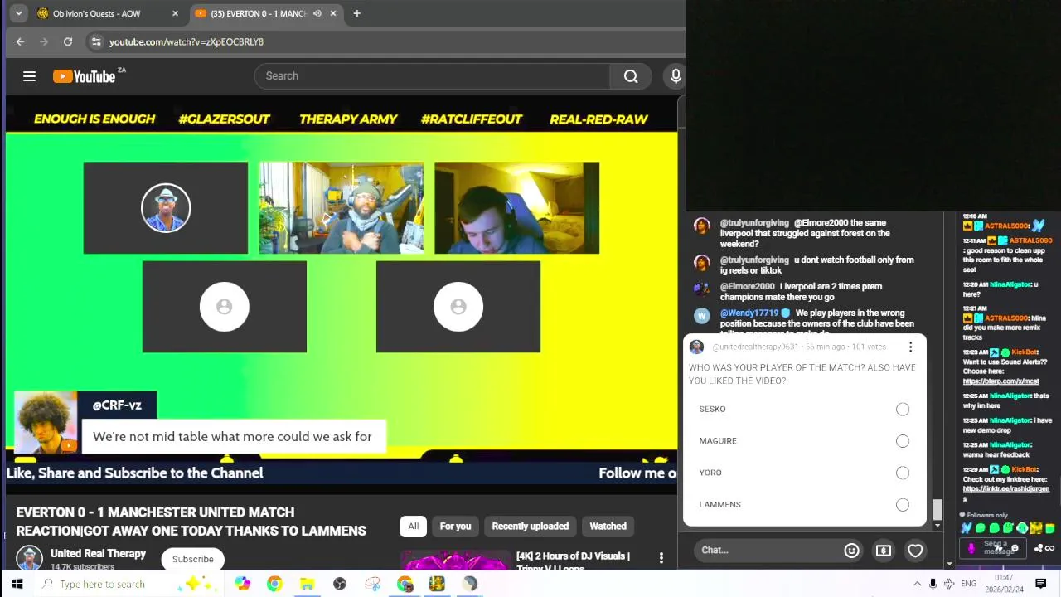
Task: Open poll three-dot options menu
Action: point(910,347)
